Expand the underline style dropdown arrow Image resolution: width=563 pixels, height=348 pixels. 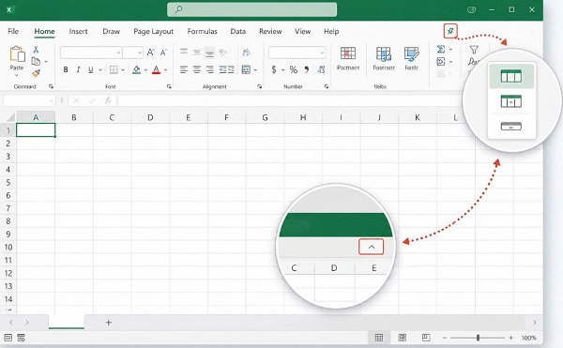pos(100,70)
